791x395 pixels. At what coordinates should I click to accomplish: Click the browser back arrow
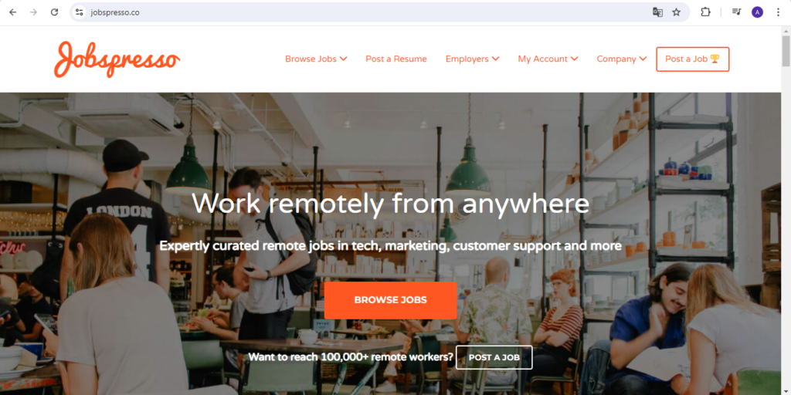[x=12, y=12]
